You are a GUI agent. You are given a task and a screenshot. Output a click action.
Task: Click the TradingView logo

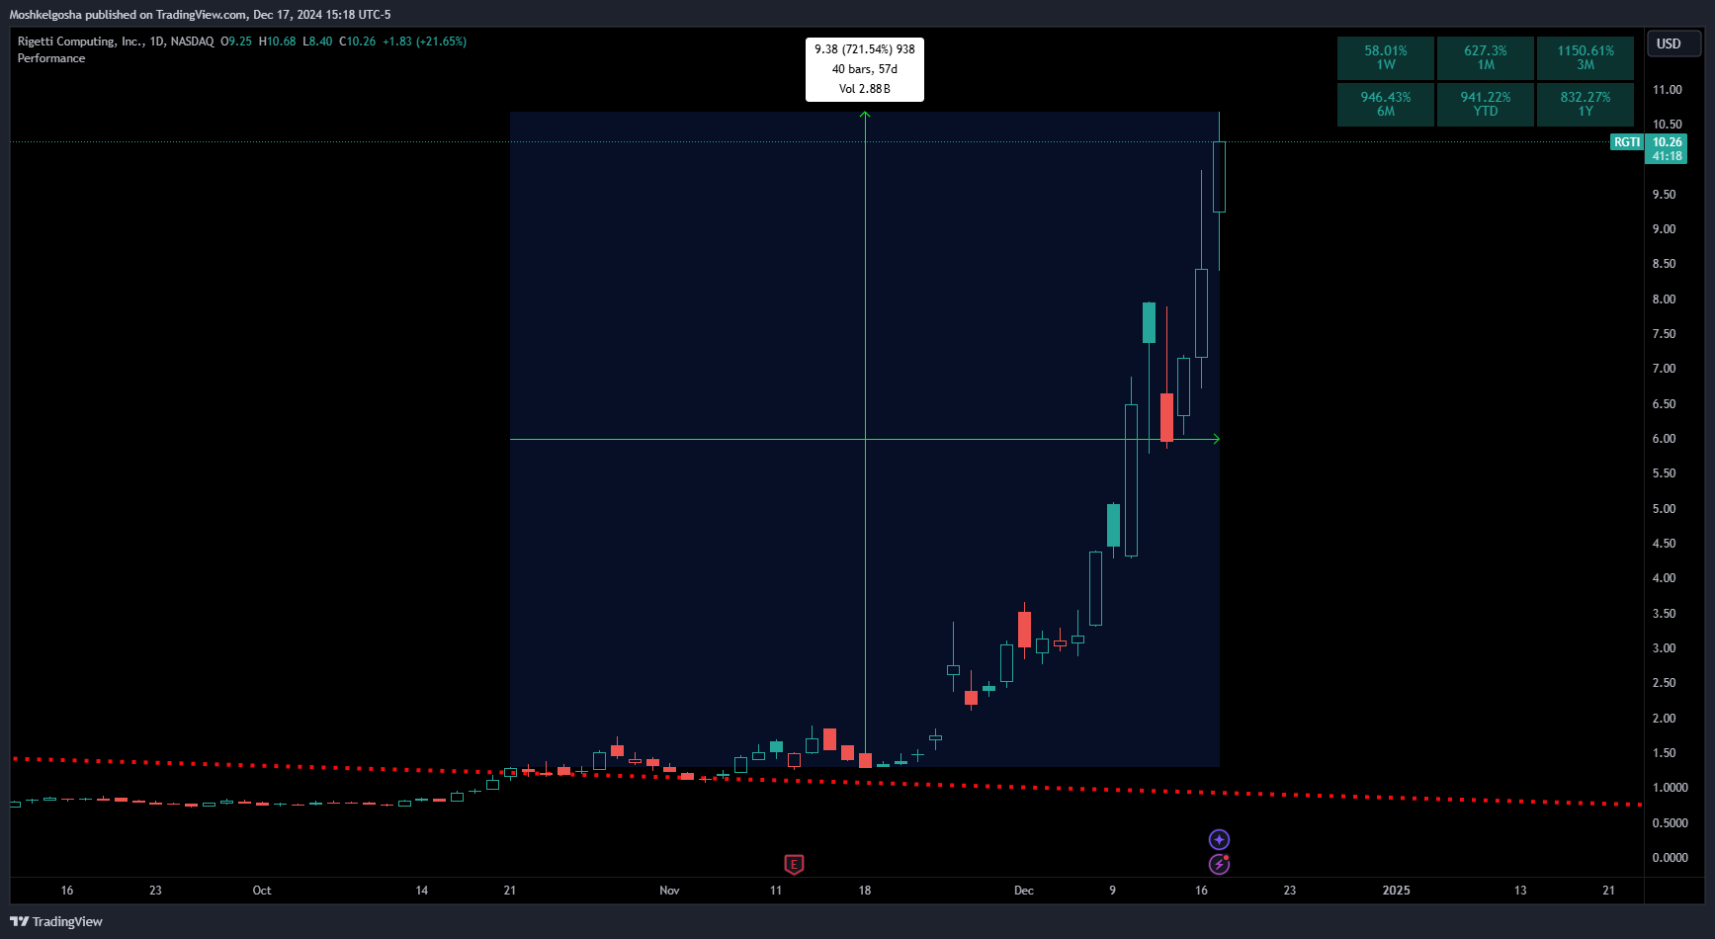click(56, 921)
